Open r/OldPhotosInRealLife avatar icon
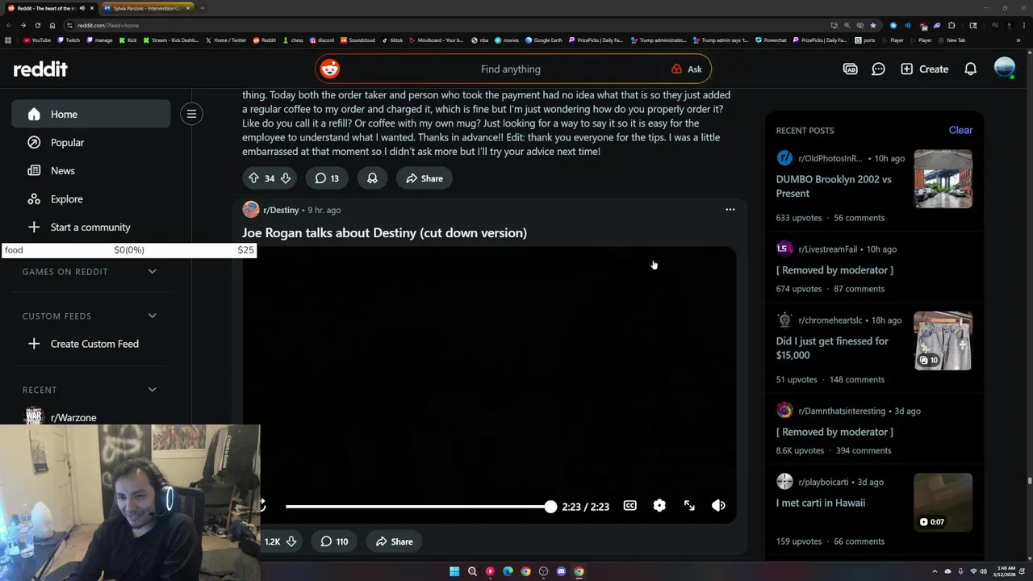This screenshot has height=581, width=1033. [784, 158]
